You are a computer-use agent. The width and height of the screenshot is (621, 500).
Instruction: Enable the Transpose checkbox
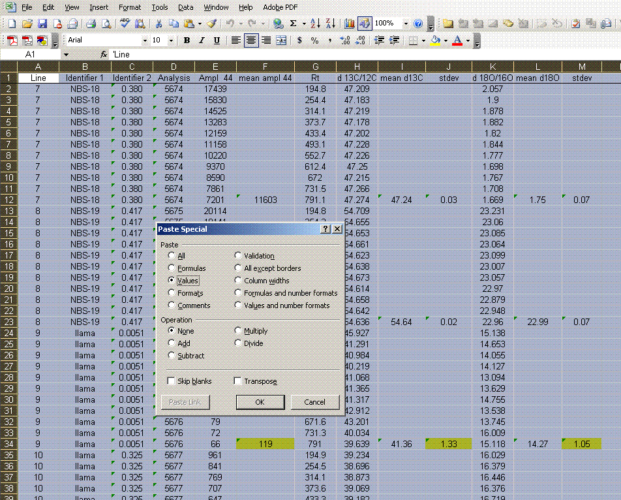coord(237,381)
